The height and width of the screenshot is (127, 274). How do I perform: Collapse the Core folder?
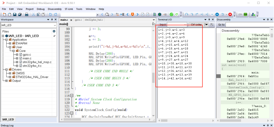(14, 51)
